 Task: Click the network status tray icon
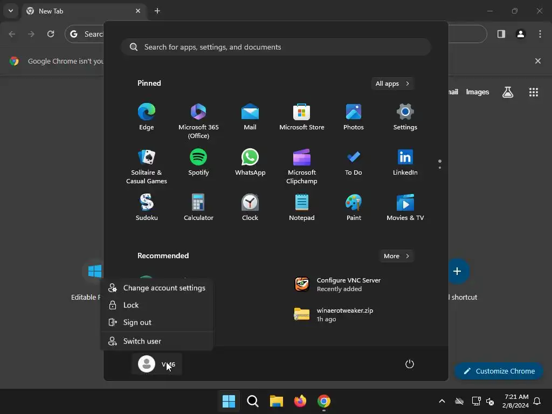(x=476, y=401)
